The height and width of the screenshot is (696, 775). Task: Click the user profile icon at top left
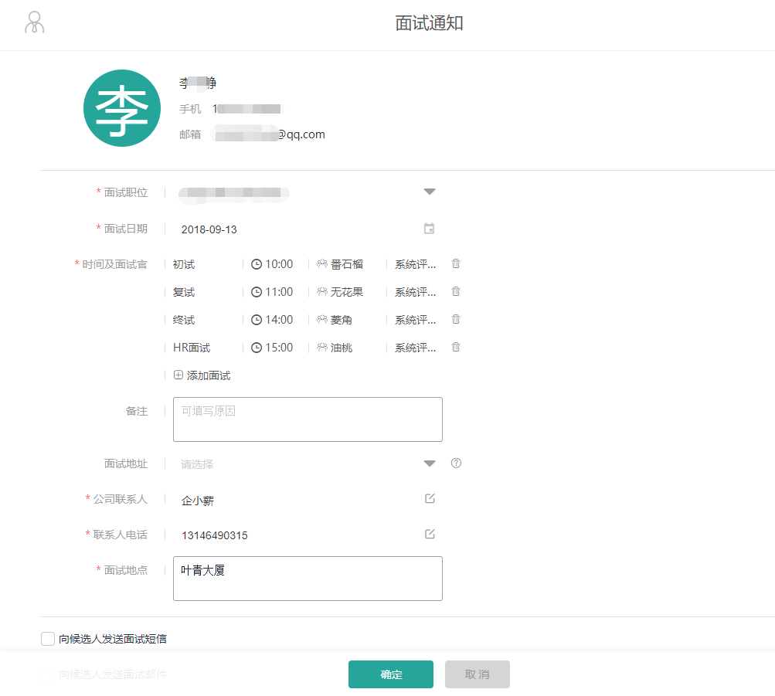coord(35,22)
